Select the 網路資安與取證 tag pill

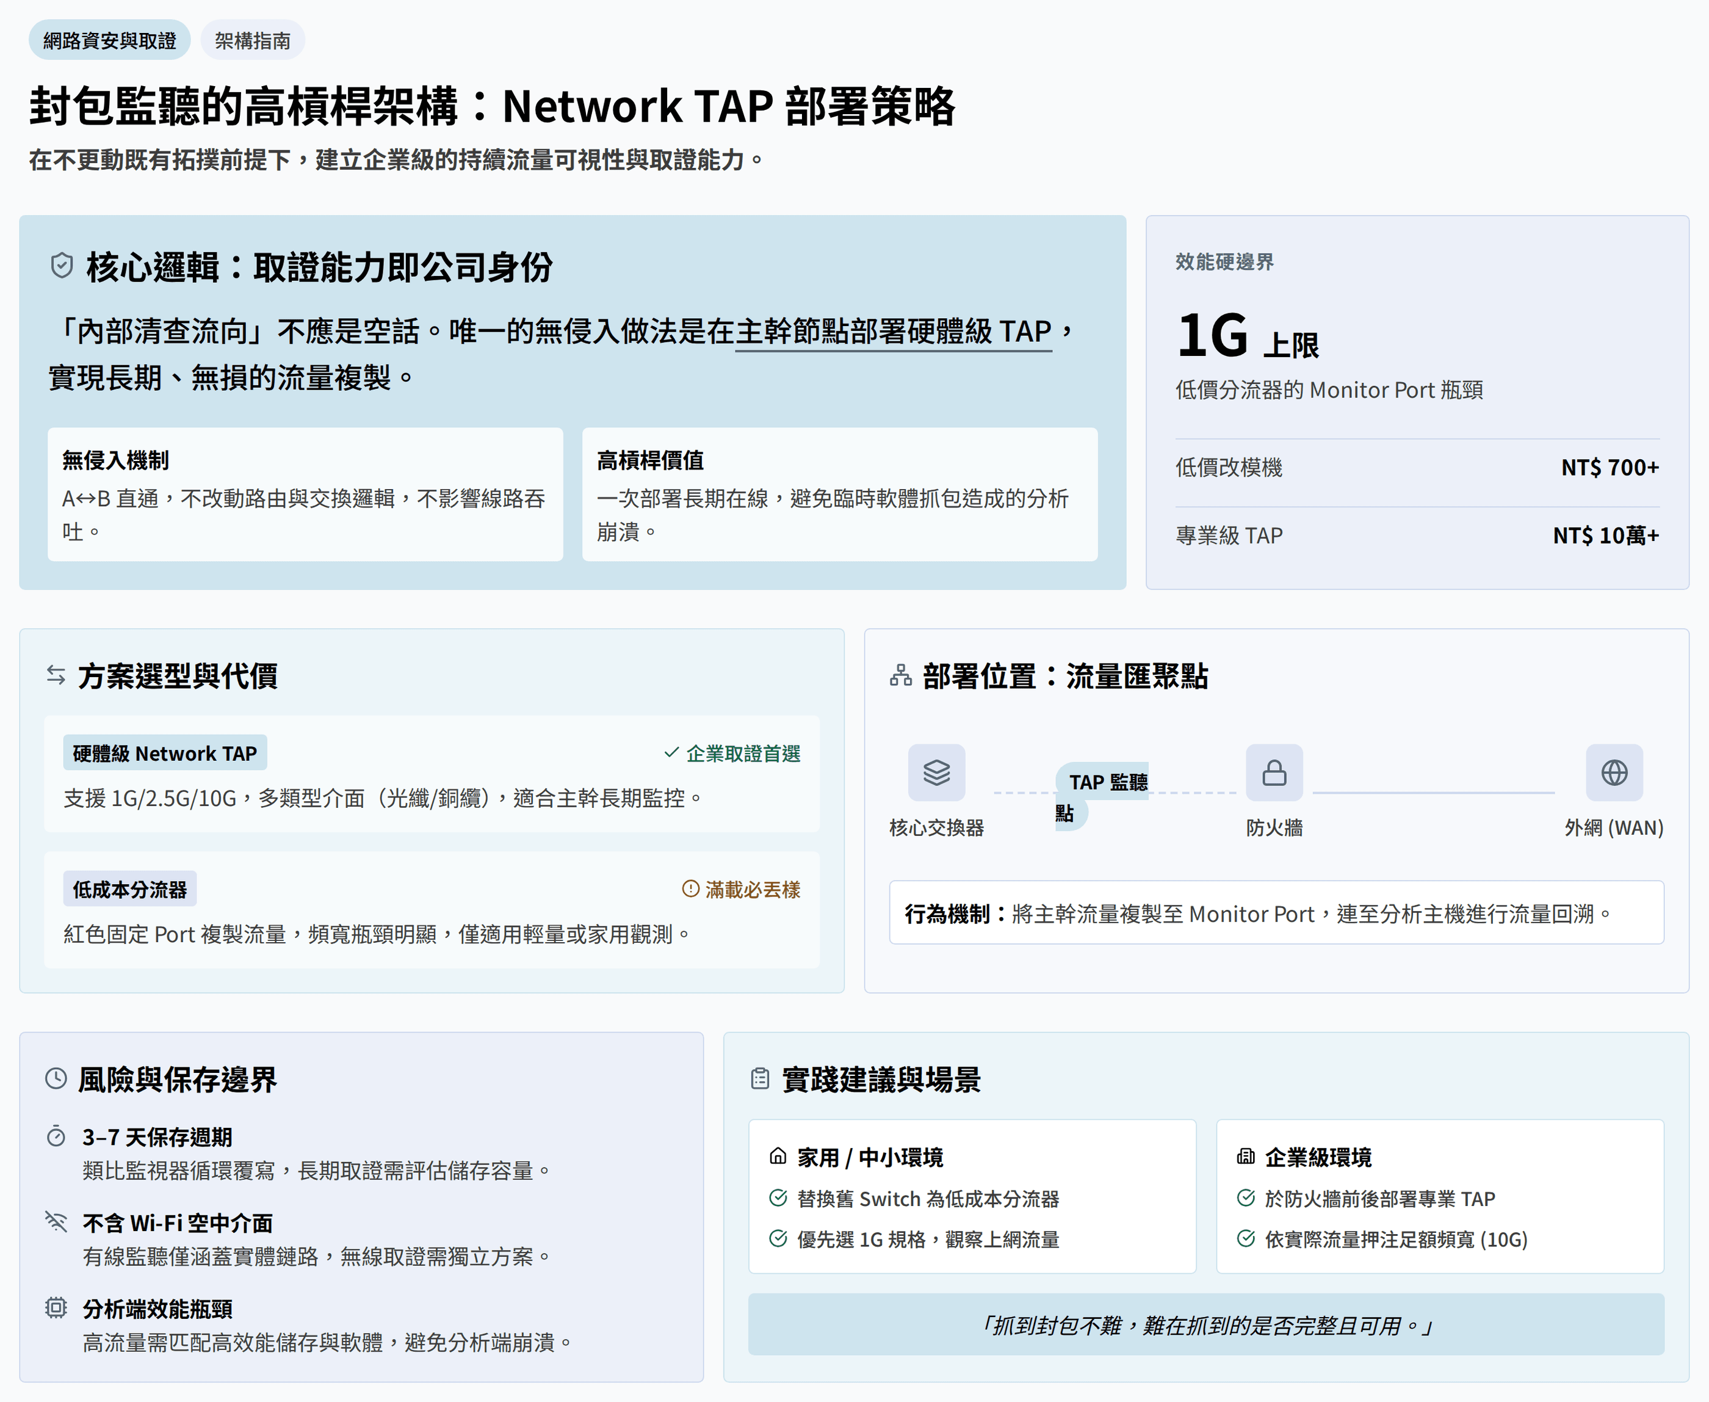[x=110, y=40]
